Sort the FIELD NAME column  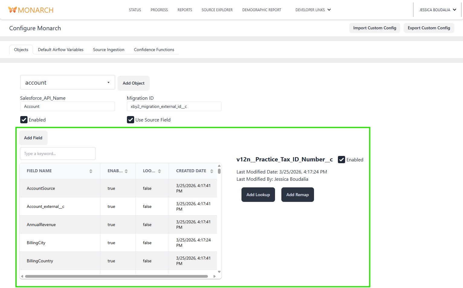click(x=91, y=171)
